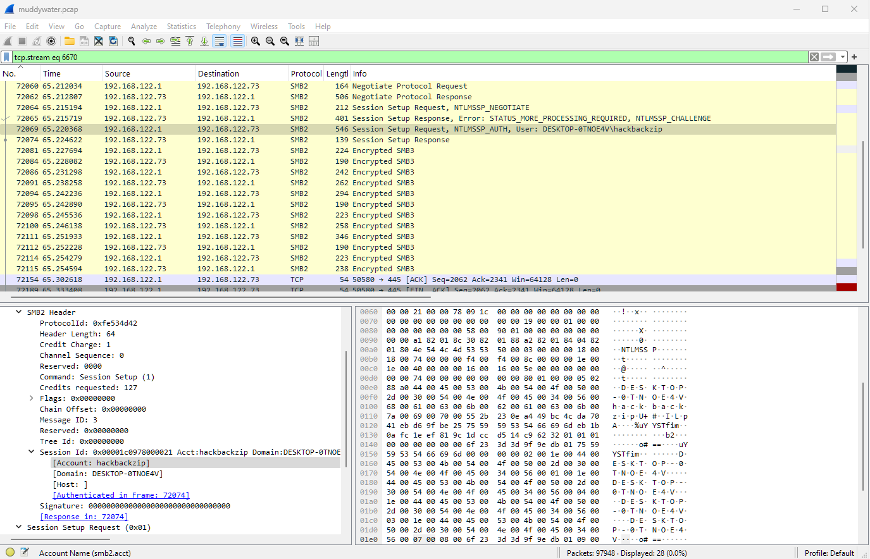This screenshot has width=870, height=559.
Task: Reload this capture file
Action: pos(113,41)
